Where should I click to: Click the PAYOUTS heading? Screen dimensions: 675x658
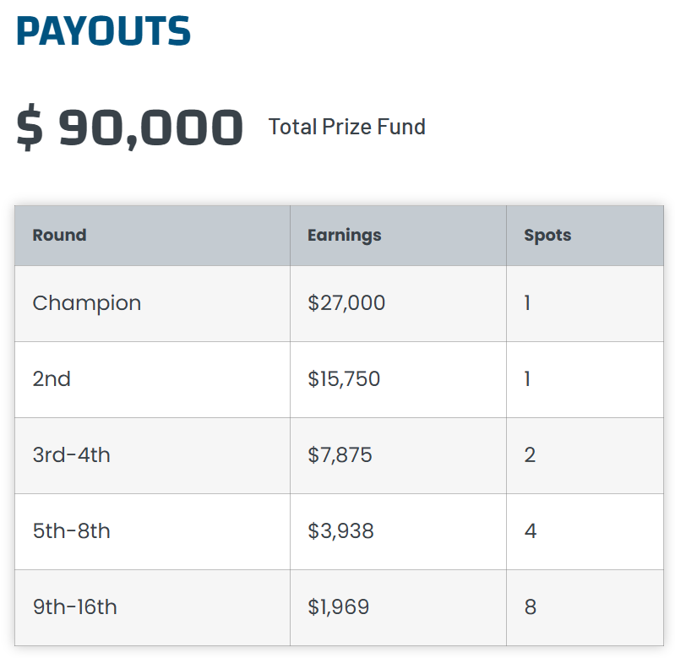tap(103, 31)
